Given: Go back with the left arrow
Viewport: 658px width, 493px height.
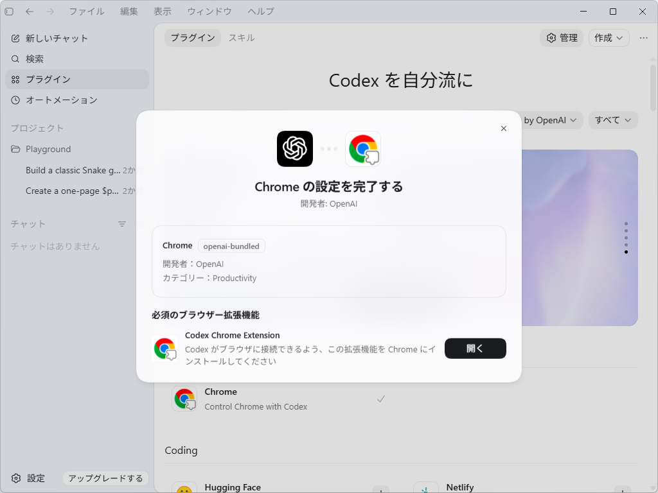Looking at the screenshot, I should pyautogui.click(x=30, y=12).
